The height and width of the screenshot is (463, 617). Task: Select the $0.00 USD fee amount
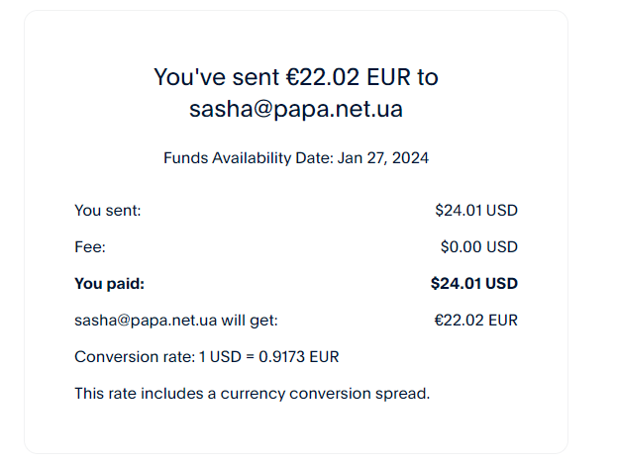coord(479,246)
